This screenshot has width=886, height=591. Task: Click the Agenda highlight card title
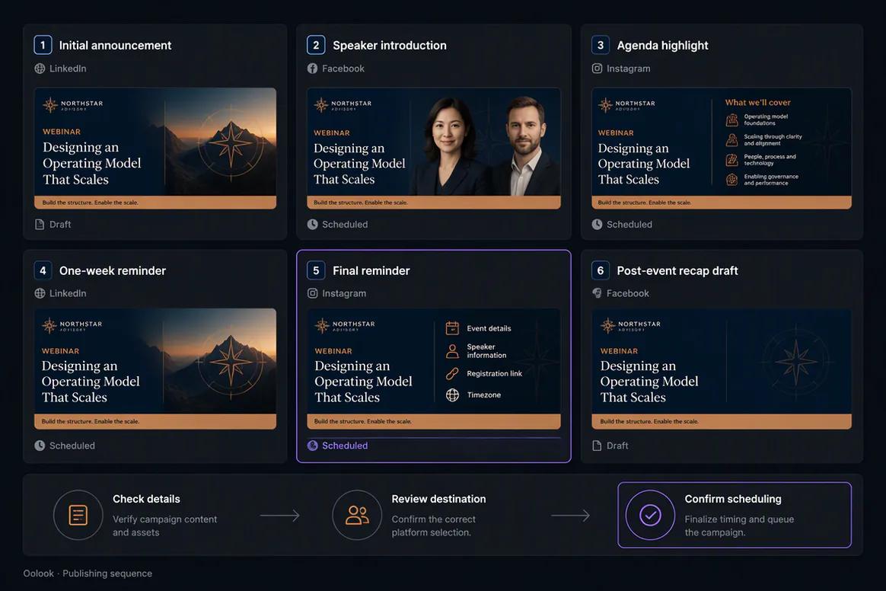(x=662, y=45)
